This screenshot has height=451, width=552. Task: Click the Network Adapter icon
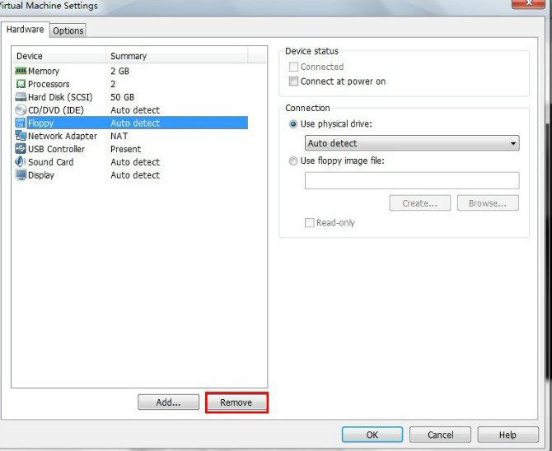point(21,137)
